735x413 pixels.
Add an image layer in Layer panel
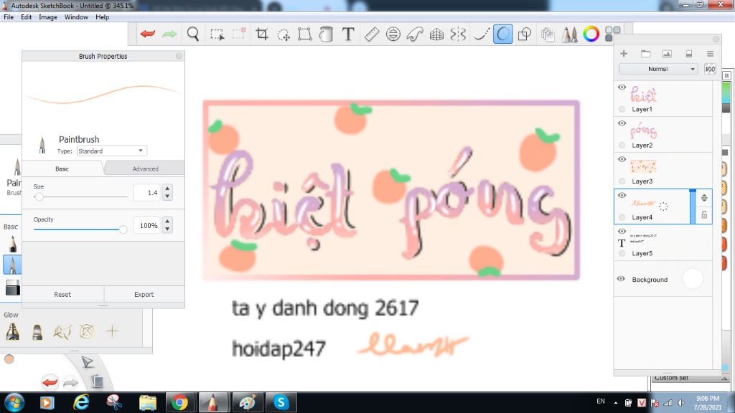click(x=667, y=53)
